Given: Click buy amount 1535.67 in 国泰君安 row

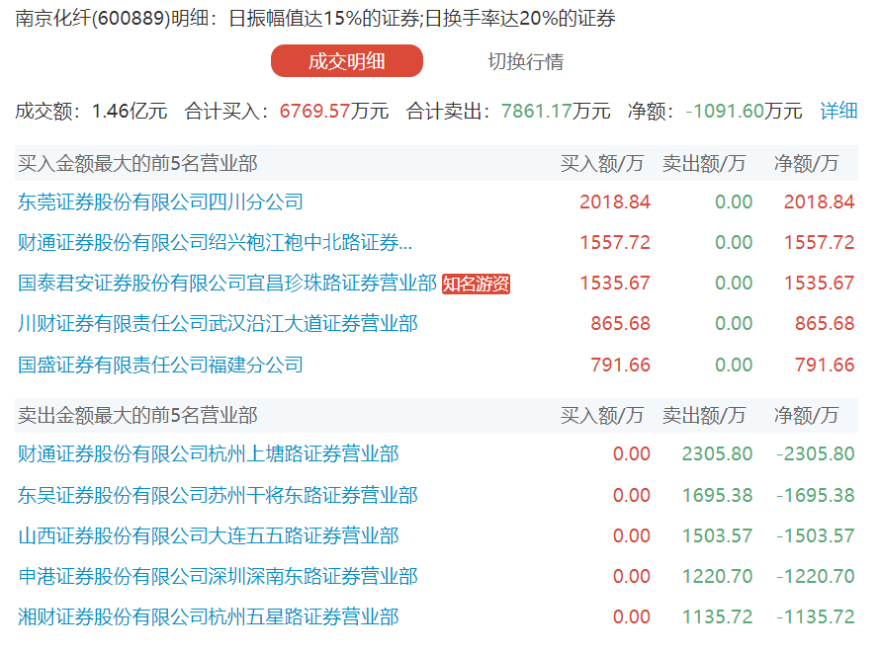Looking at the screenshot, I should 615,284.
